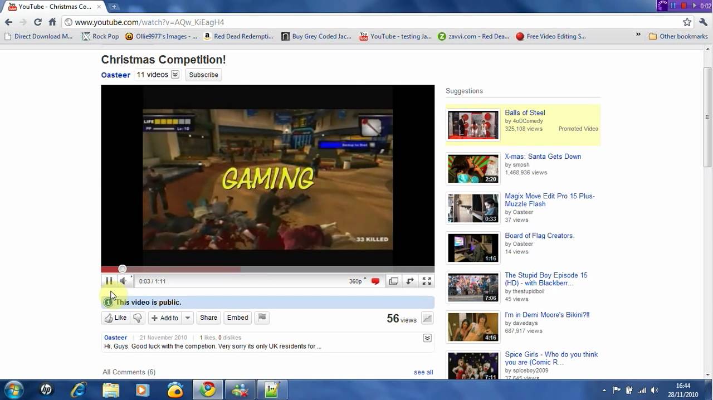Dislike the video with thumbs down

[138, 318]
